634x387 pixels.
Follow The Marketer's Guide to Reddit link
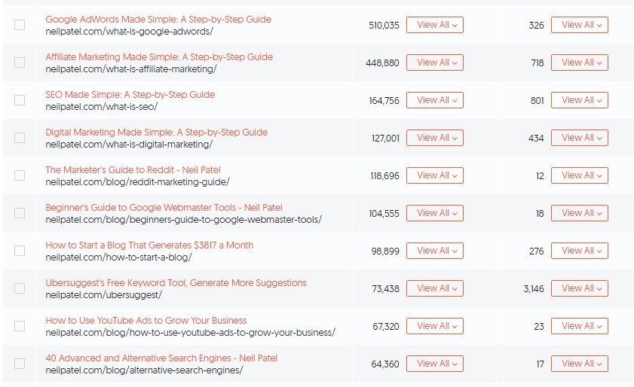coord(133,170)
